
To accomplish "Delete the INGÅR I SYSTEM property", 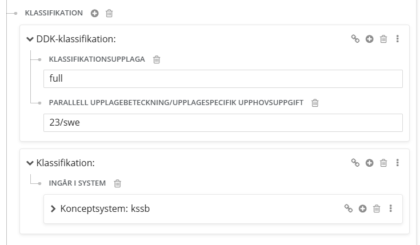I will point(117,183).
